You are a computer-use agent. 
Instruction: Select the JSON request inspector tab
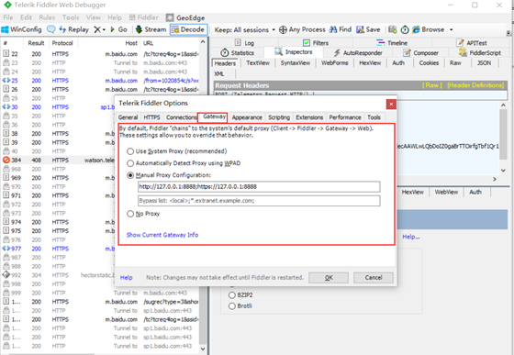(485, 63)
